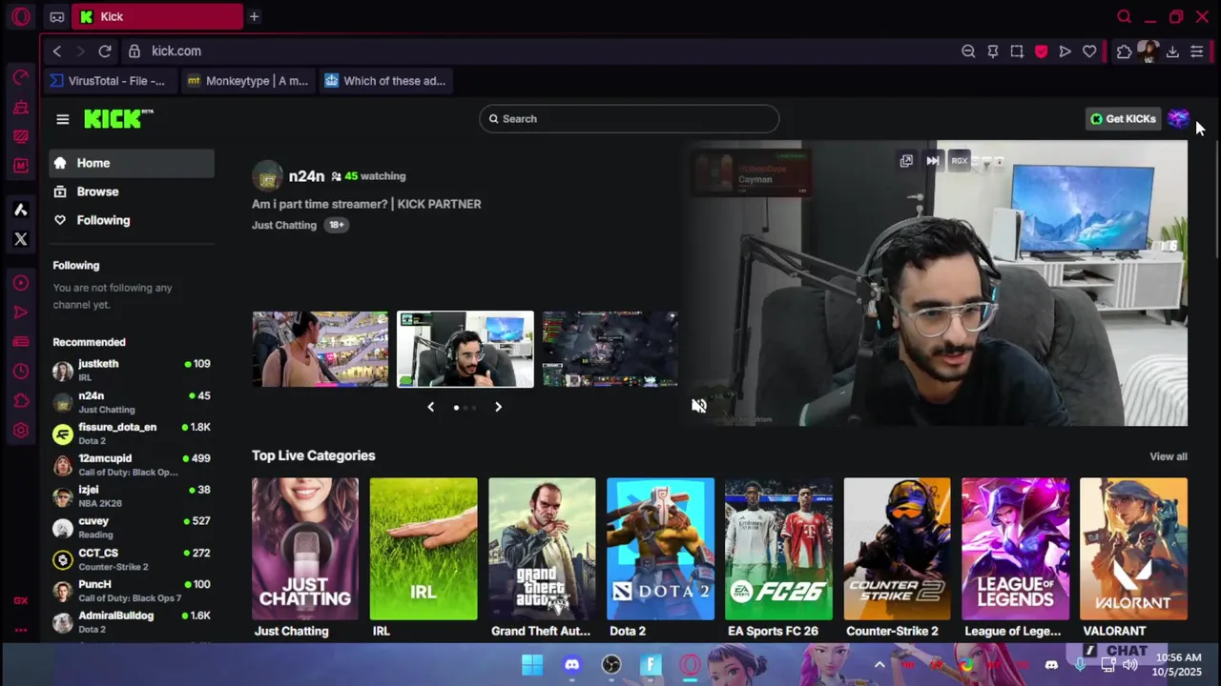Open Monkeytype bookmark
The height and width of the screenshot is (686, 1221).
click(248, 81)
